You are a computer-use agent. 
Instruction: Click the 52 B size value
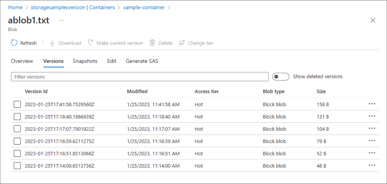tap(322, 154)
